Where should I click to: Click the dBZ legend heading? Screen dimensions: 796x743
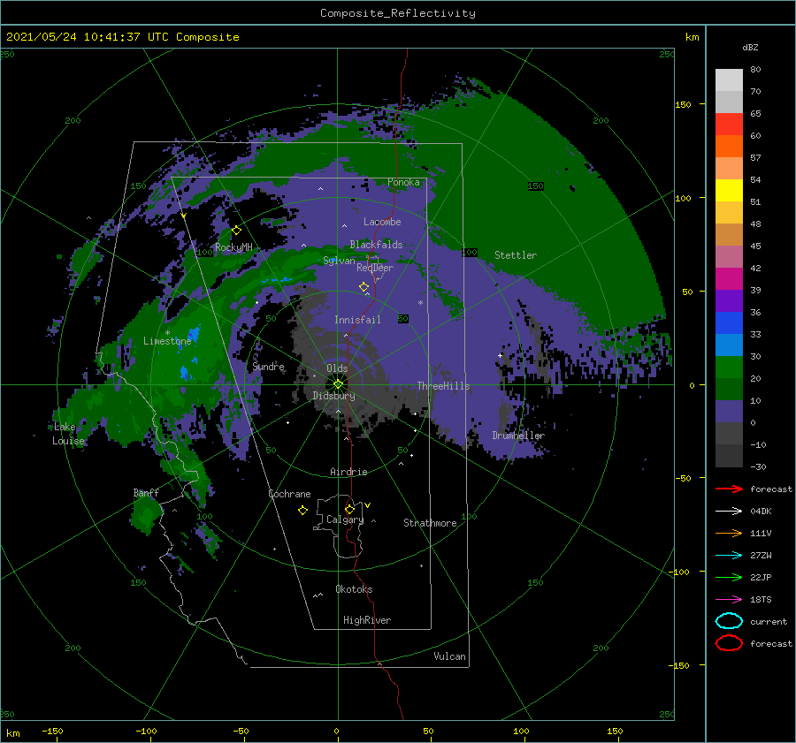[x=750, y=48]
